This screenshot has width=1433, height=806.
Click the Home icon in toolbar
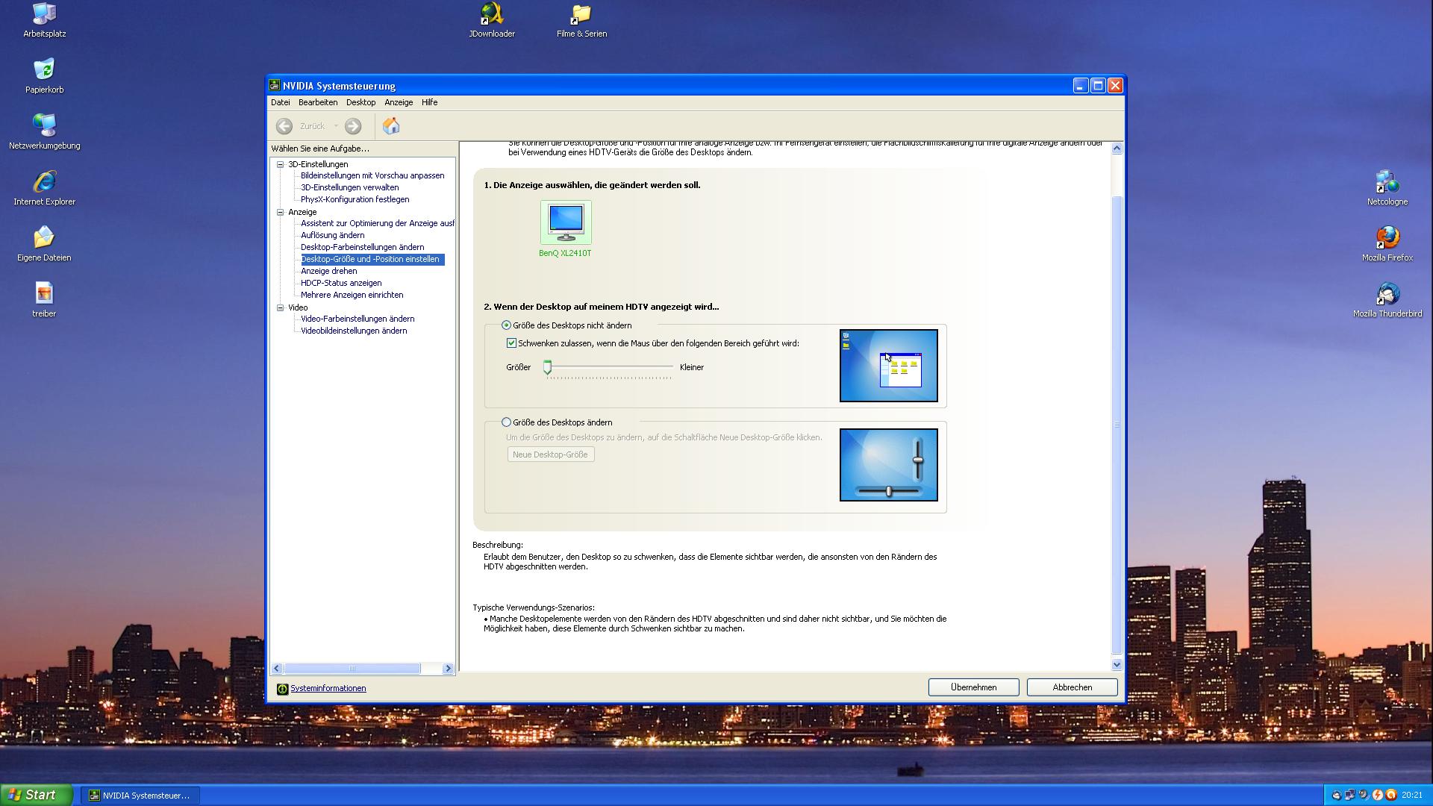tap(391, 126)
